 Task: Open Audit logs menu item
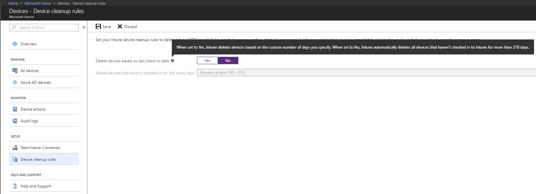[29, 121]
